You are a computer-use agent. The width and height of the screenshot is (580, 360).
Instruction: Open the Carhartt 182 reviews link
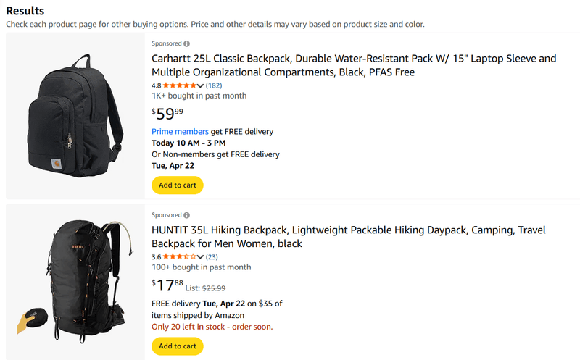pos(214,85)
